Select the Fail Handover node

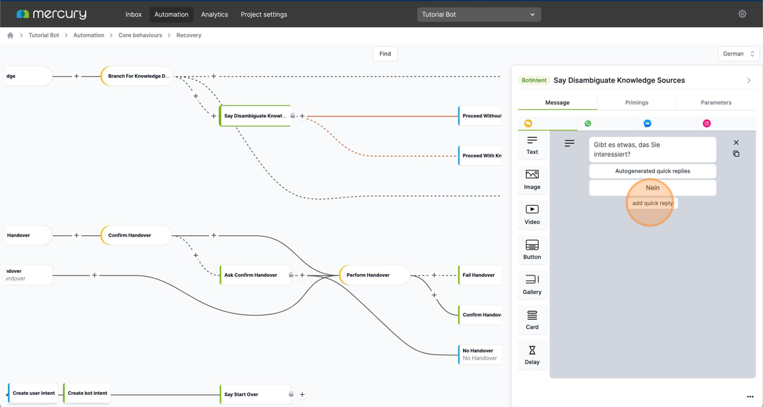click(x=480, y=275)
